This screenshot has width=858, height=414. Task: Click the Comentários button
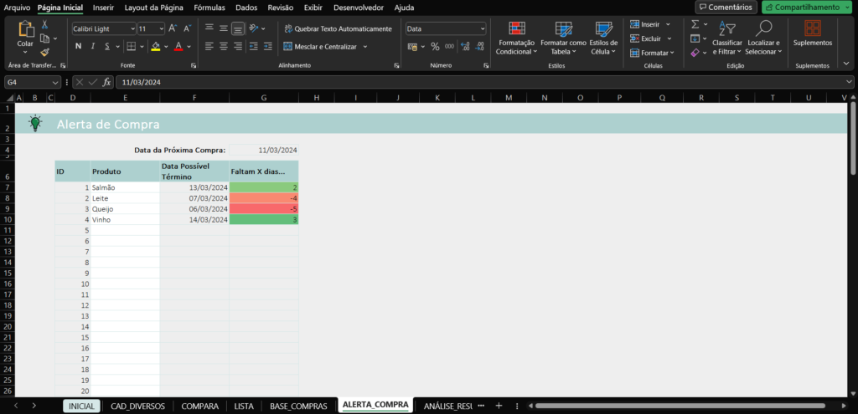click(726, 8)
